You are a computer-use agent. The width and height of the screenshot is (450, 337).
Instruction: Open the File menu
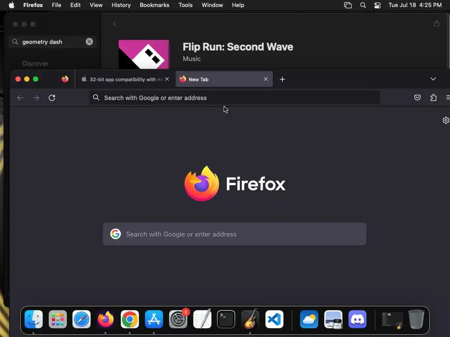tap(57, 5)
